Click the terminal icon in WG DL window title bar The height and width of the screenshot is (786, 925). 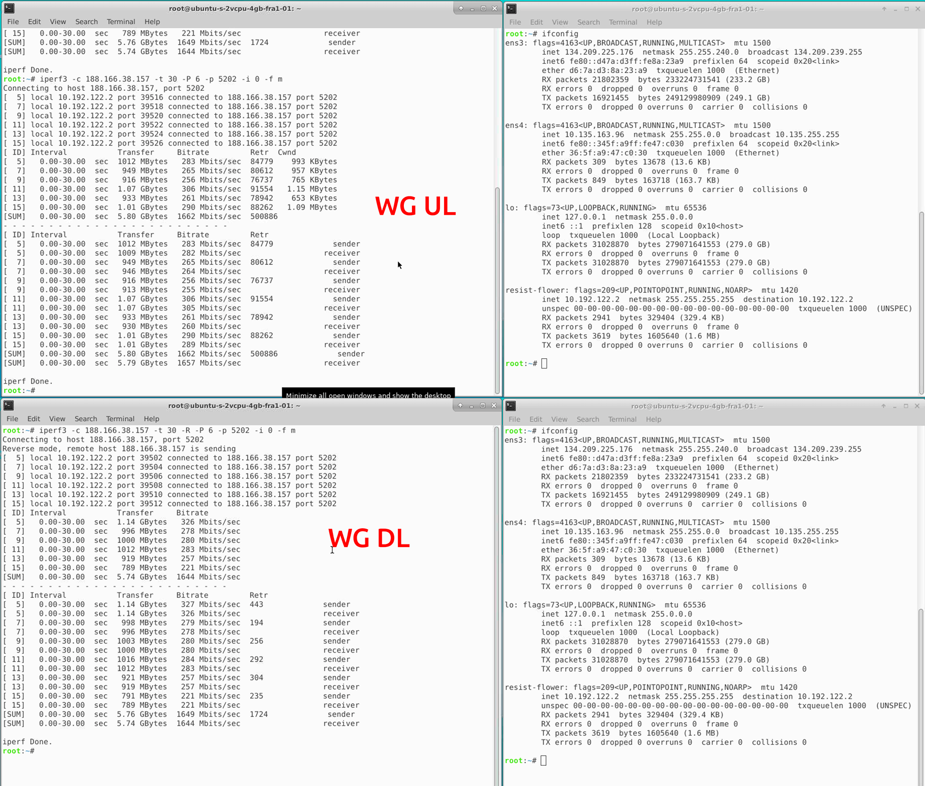9,405
